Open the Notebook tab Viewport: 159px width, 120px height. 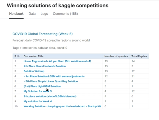coord(16,14)
